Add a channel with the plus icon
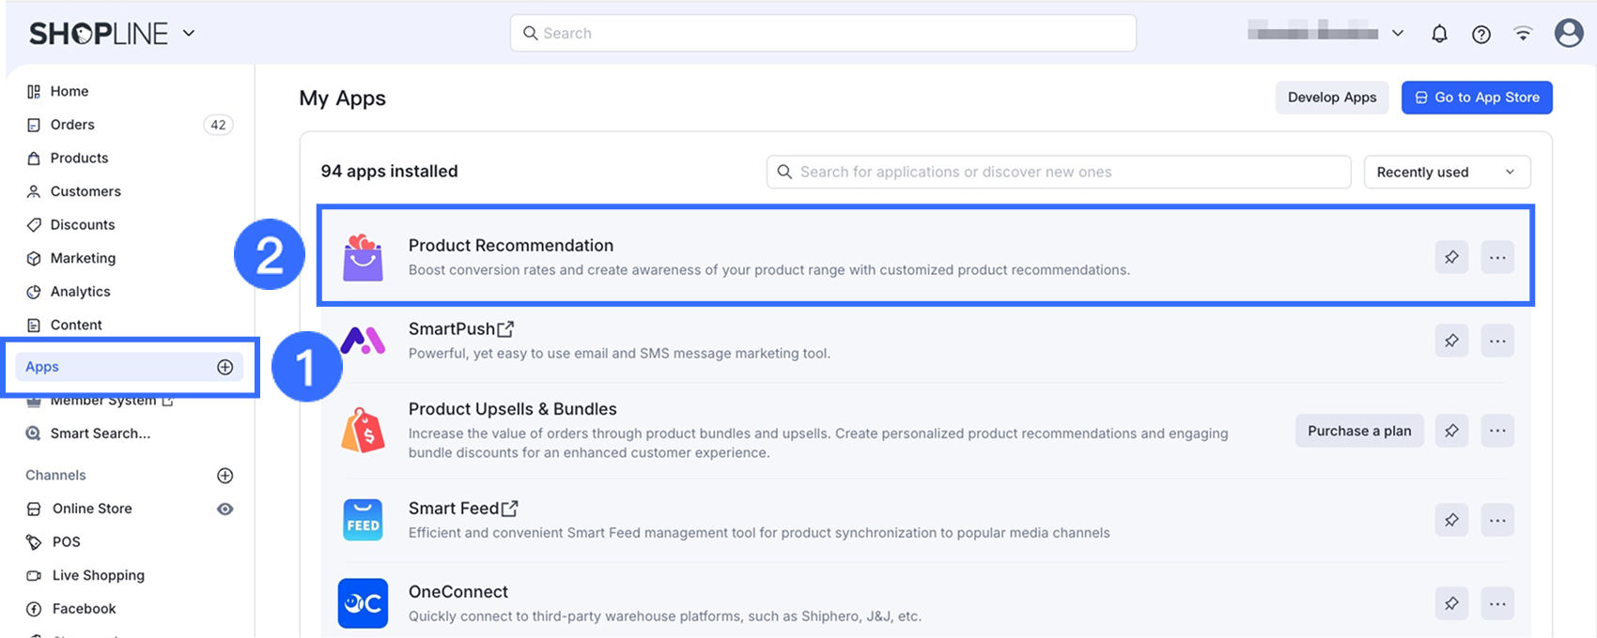This screenshot has width=1597, height=638. point(225,476)
